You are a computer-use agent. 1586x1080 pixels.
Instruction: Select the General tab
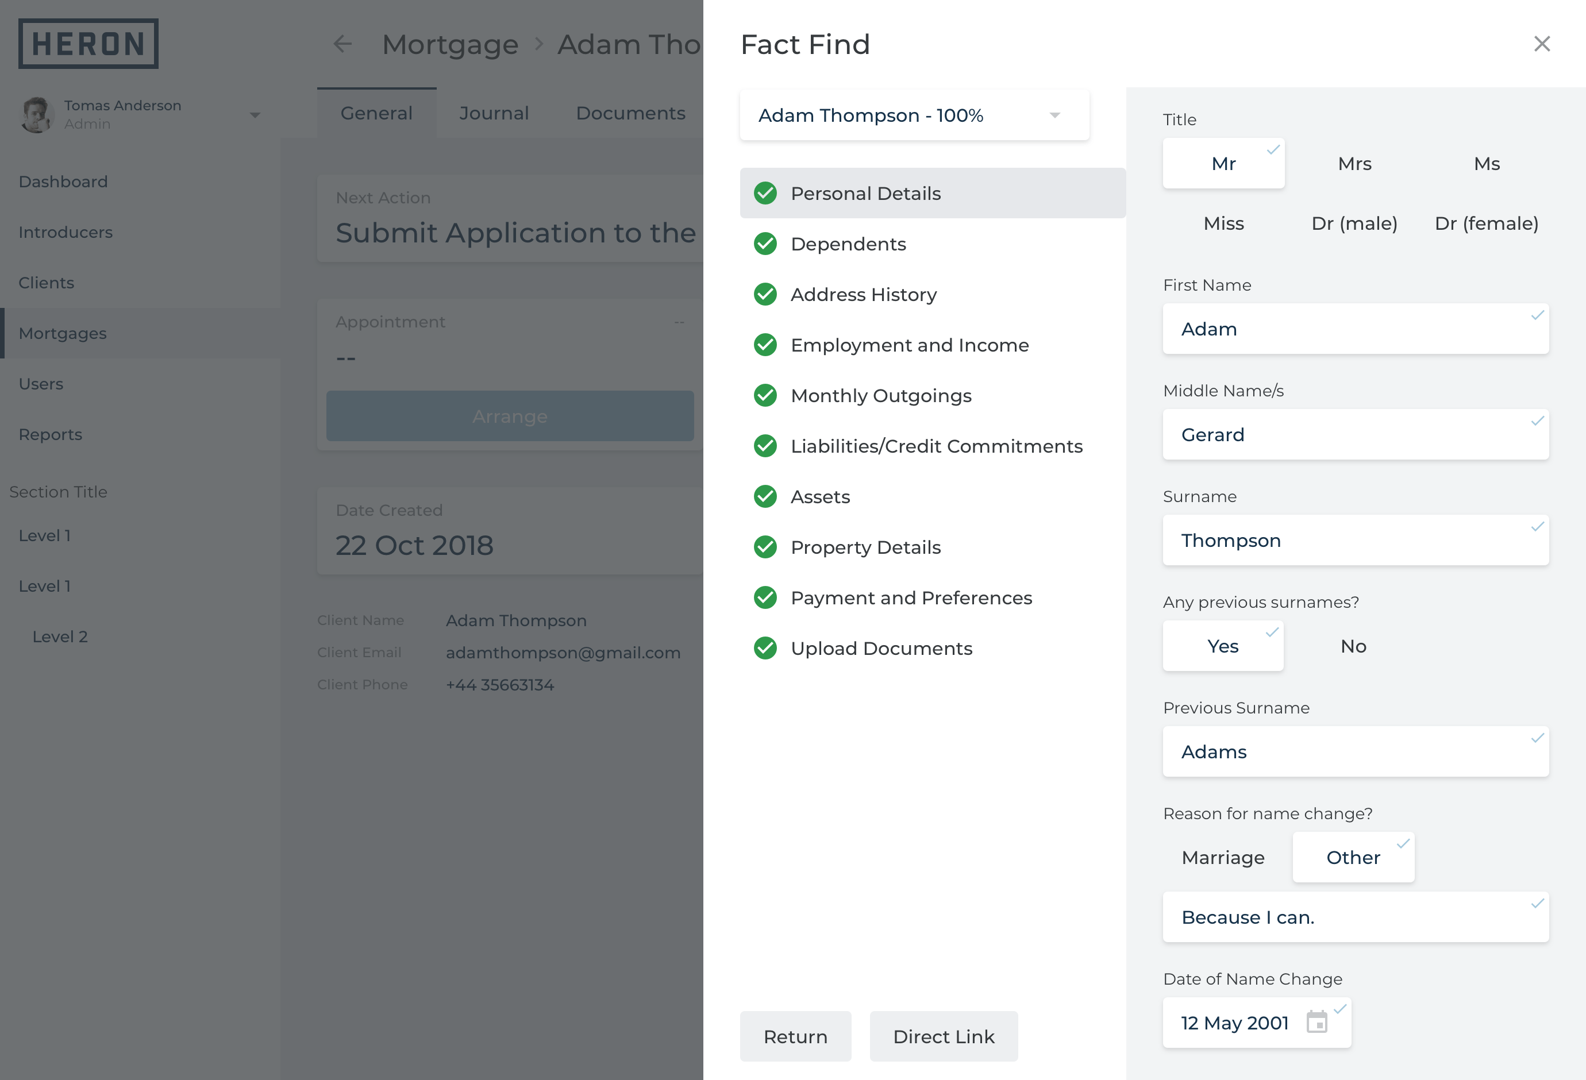(x=377, y=113)
